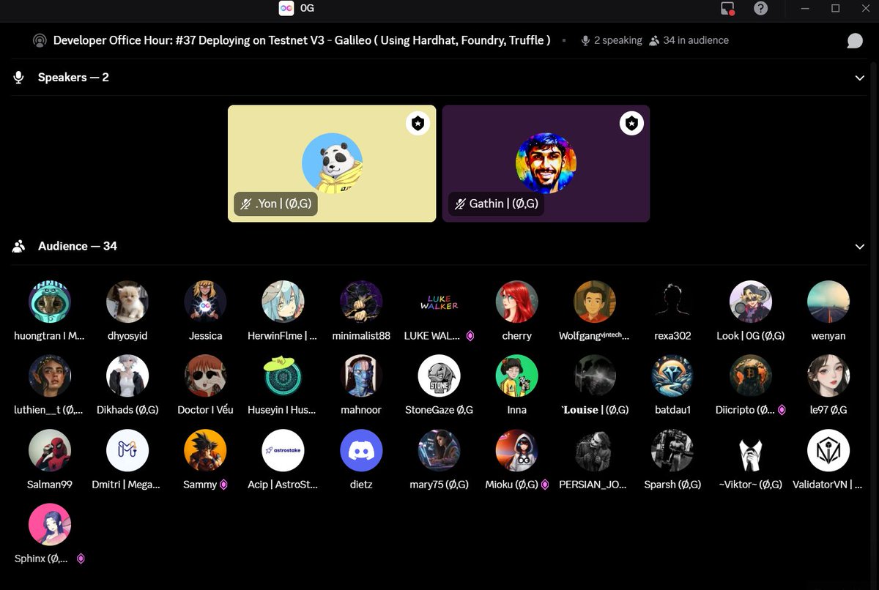Open Sphinx pink avatar
This screenshot has height=590, width=879.
[x=50, y=524]
